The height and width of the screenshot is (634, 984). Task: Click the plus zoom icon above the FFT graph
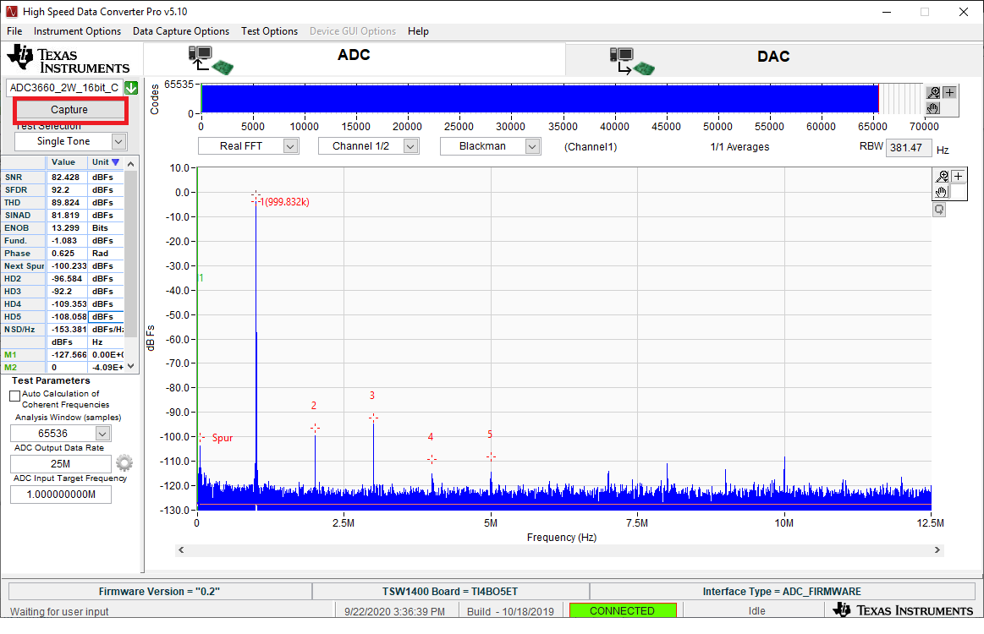point(958,176)
